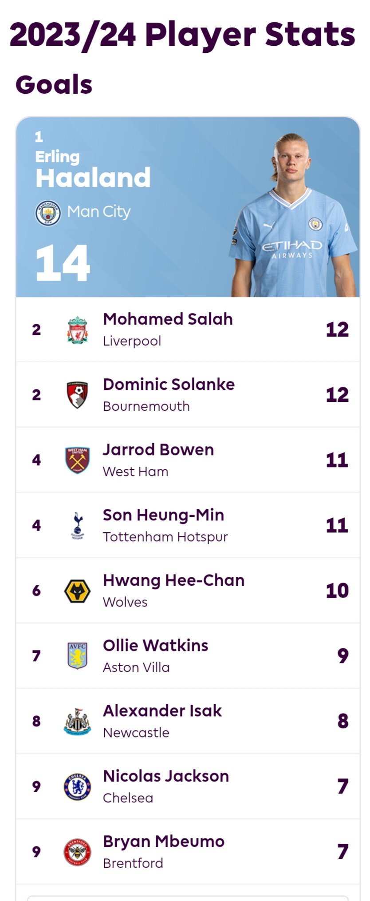Click the Tottenham Hotspur cockerel badge

(77, 525)
